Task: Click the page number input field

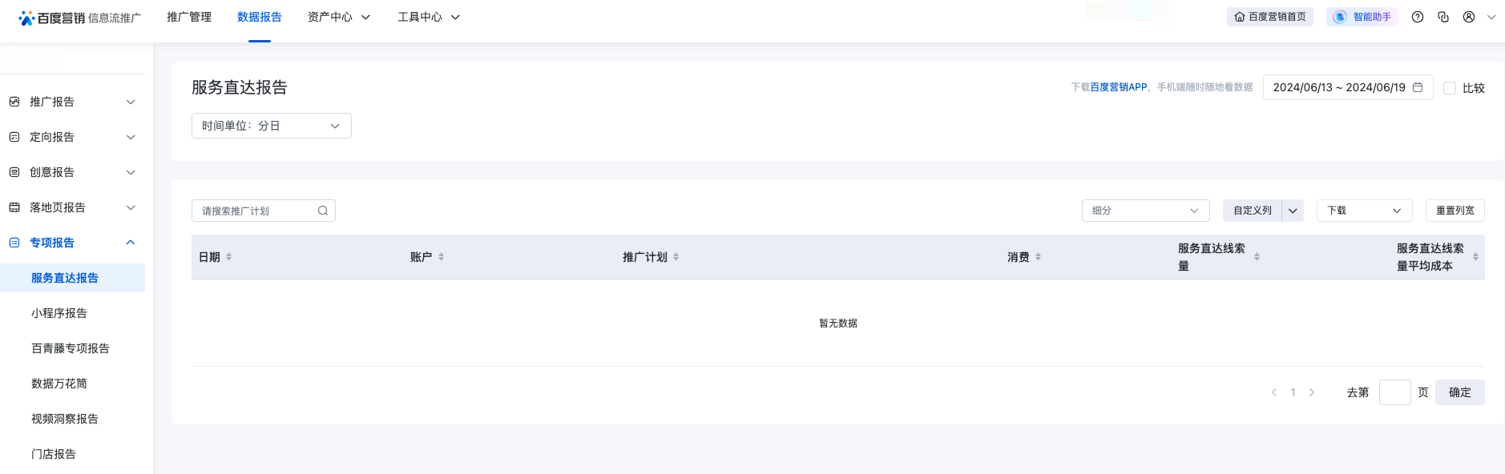Action: [x=1394, y=392]
